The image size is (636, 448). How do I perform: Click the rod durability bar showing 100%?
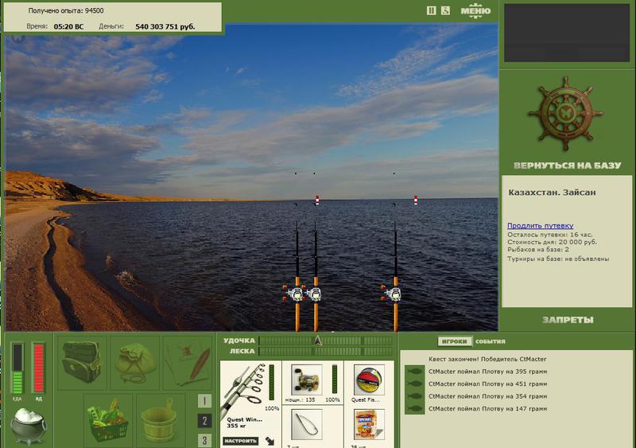272,382
